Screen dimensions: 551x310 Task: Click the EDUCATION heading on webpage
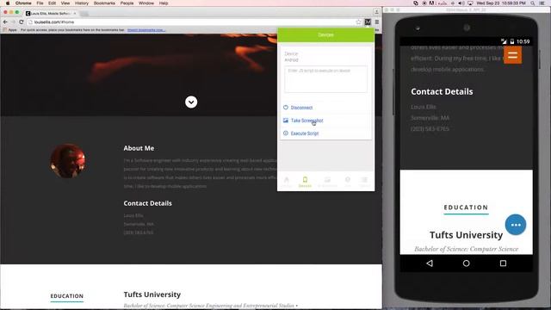[67, 296]
